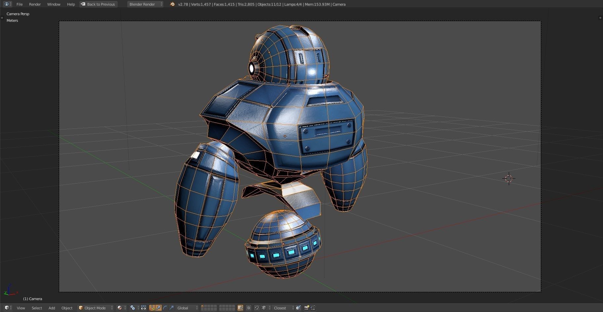This screenshot has width=603, height=312.
Task: Open the Select menu in 3D header
Action: point(37,308)
